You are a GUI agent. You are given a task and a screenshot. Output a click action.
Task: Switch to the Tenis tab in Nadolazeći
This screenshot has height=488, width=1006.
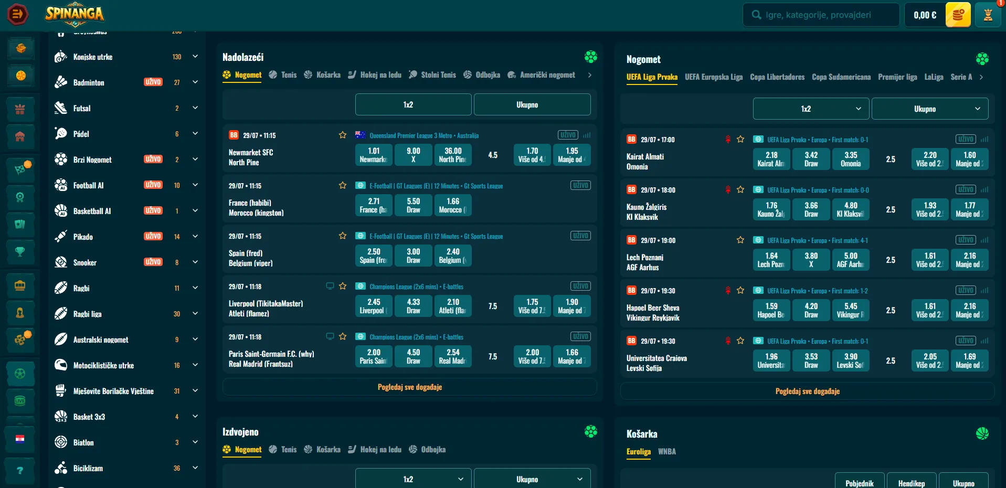[283, 75]
